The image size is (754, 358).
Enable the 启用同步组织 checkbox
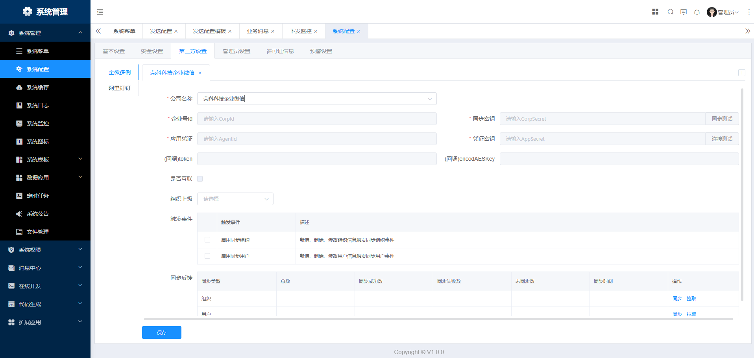point(207,240)
